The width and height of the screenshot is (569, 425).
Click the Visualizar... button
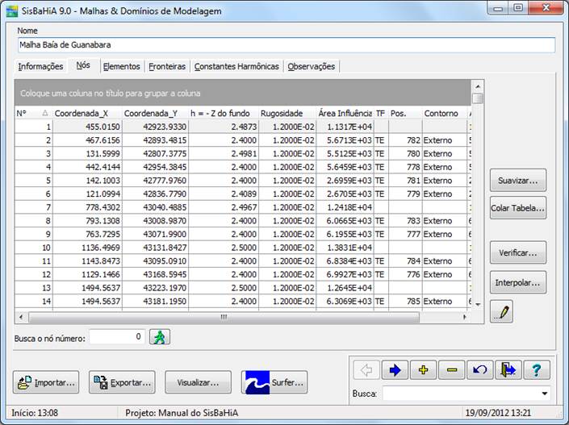[x=198, y=382]
